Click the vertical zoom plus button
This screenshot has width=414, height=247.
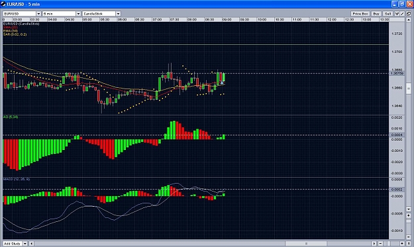click(409, 215)
